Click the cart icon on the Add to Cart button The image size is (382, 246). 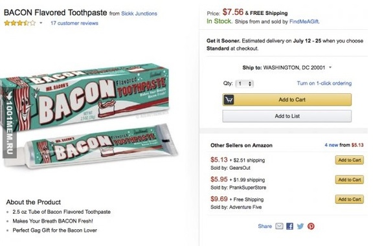[x=229, y=100]
